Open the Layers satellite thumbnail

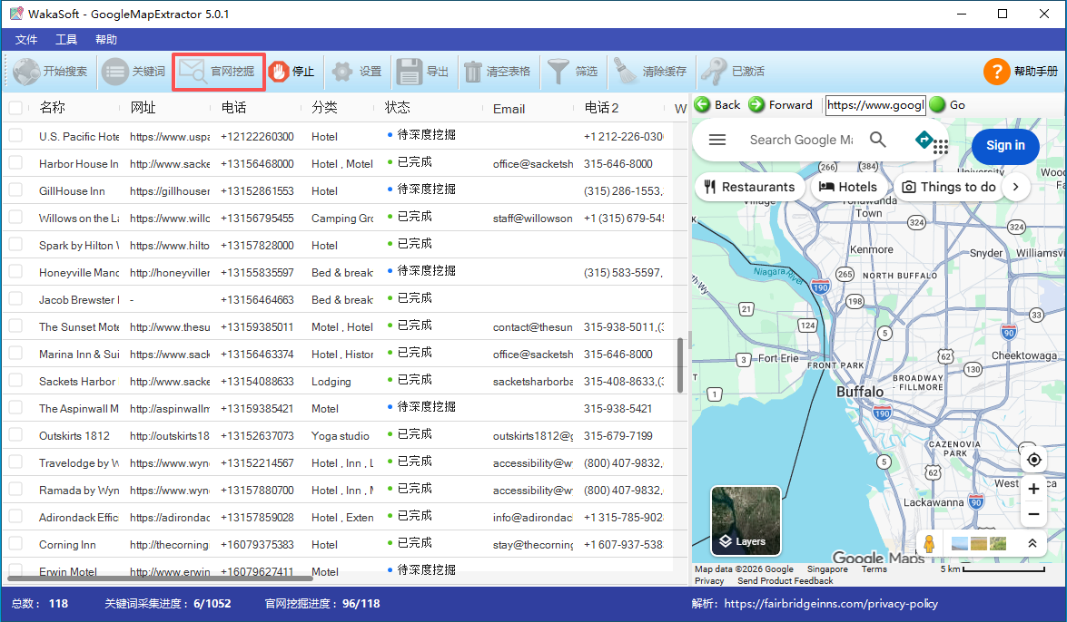(746, 520)
